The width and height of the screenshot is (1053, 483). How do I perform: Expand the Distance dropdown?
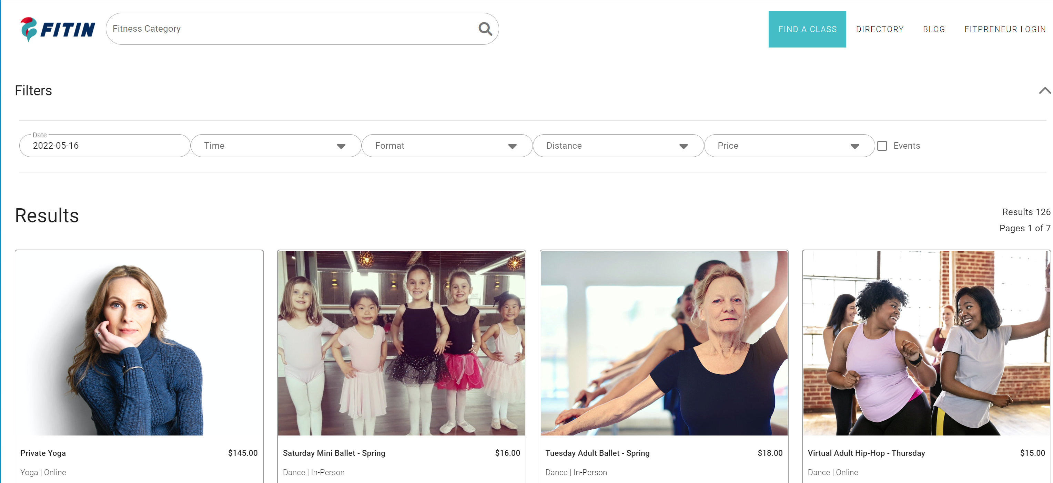tap(618, 146)
